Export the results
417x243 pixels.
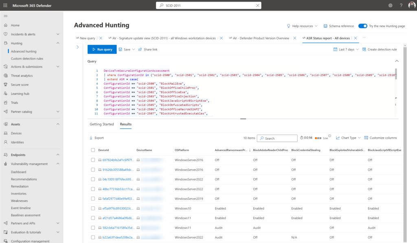97,138
